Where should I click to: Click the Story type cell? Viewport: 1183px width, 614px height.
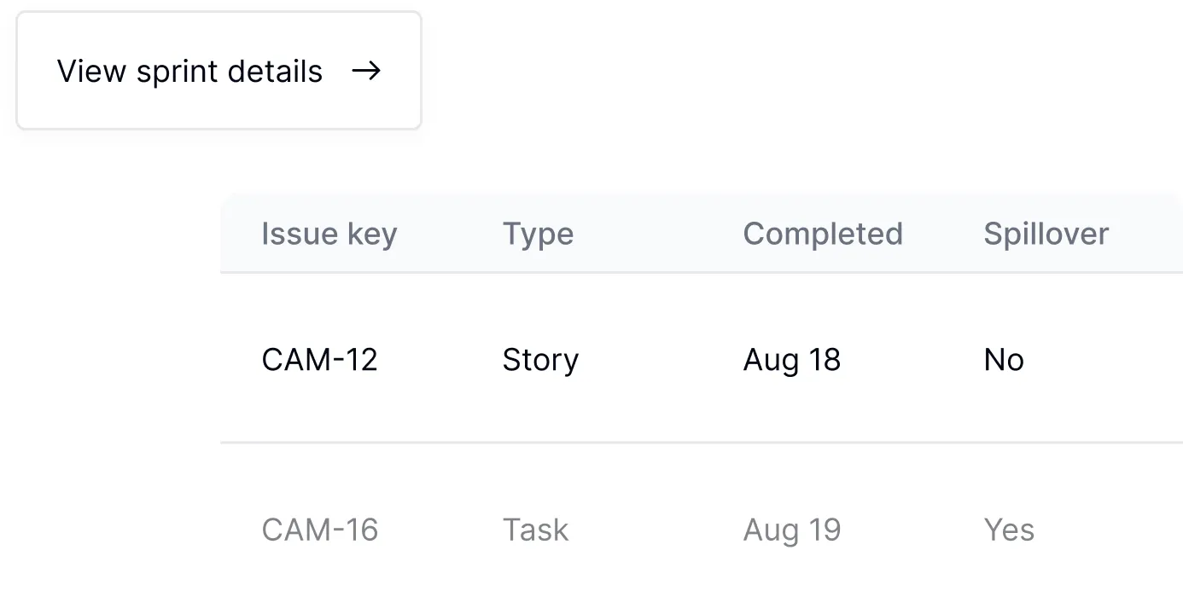point(540,360)
